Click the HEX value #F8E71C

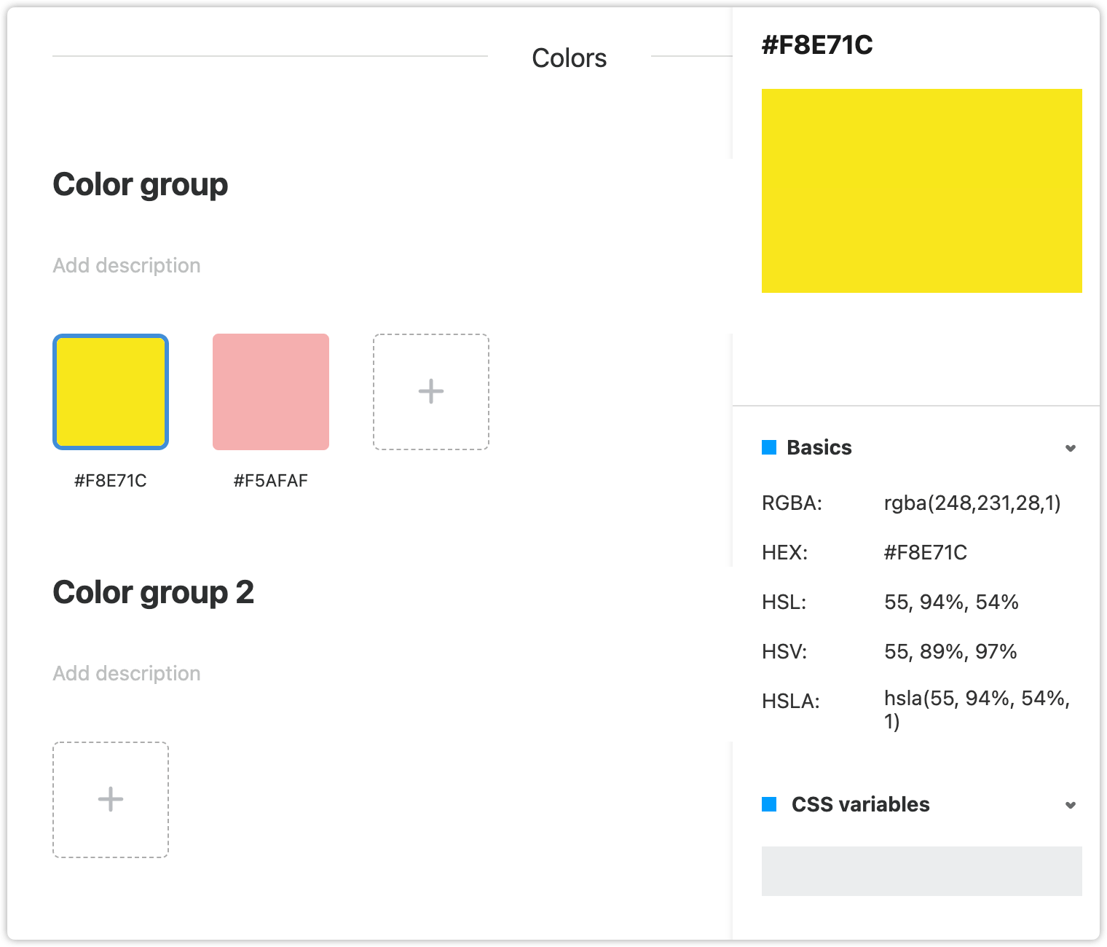pyautogui.click(x=926, y=553)
